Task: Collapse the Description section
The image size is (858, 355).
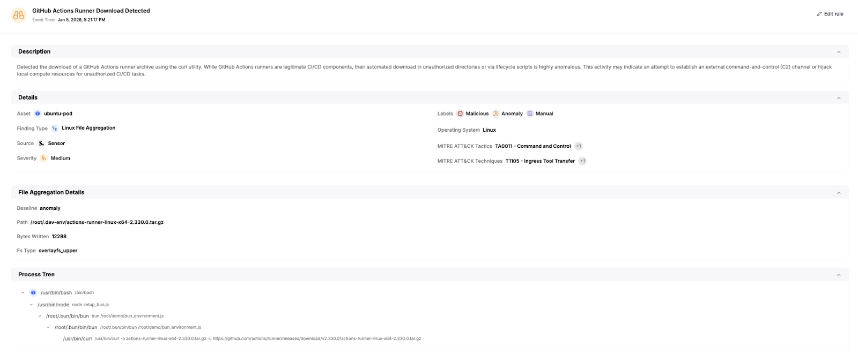Action: pyautogui.click(x=839, y=52)
